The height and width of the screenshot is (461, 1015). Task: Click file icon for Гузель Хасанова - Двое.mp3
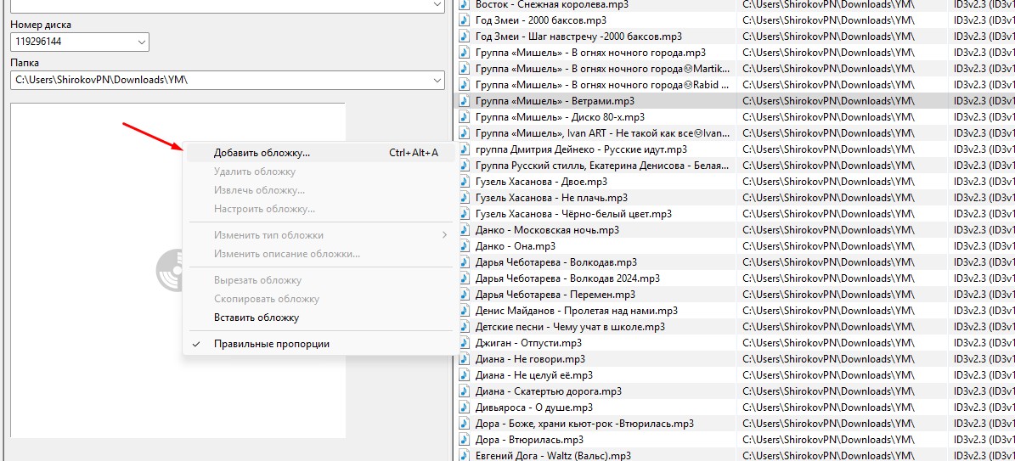pyautogui.click(x=465, y=182)
